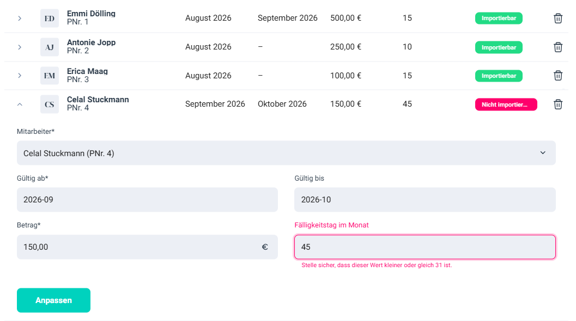This screenshot has width=576, height=321.
Task: Expand the Antonie Jopp row
Action: pyautogui.click(x=20, y=47)
